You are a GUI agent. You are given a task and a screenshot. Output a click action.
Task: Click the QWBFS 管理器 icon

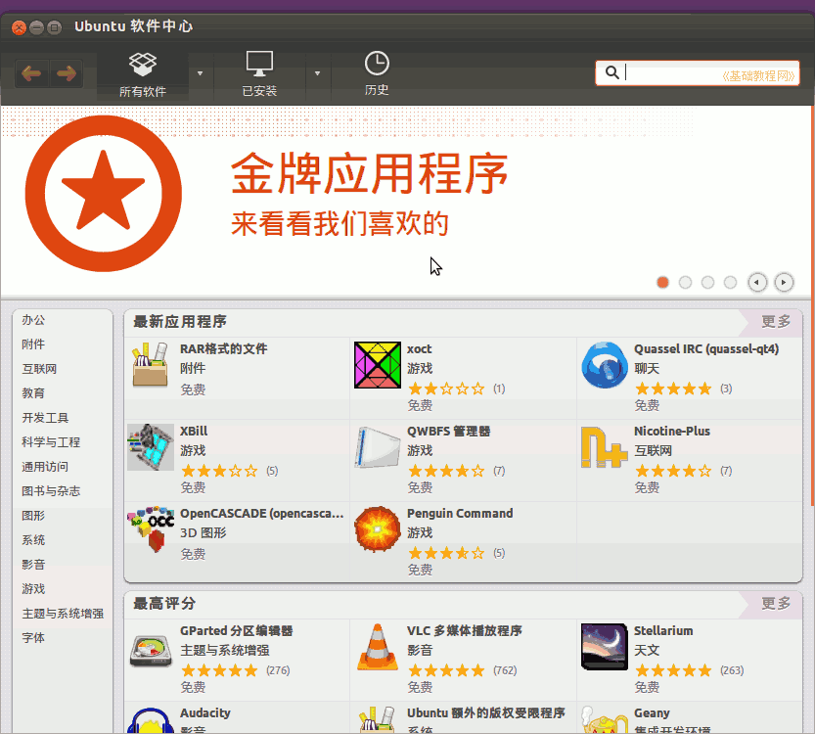tap(378, 447)
